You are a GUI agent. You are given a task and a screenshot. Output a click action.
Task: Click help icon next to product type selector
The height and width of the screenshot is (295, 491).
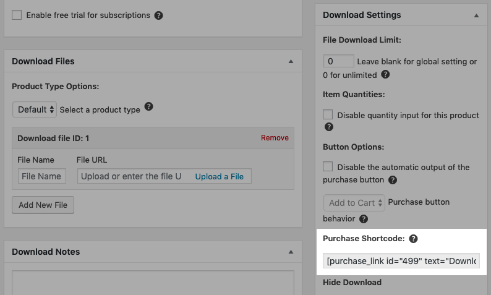point(148,108)
